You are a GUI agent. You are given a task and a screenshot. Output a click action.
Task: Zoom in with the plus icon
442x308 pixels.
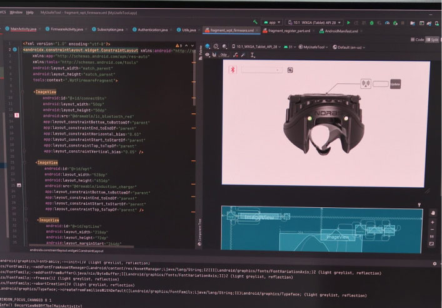pyautogui.click(x=433, y=222)
